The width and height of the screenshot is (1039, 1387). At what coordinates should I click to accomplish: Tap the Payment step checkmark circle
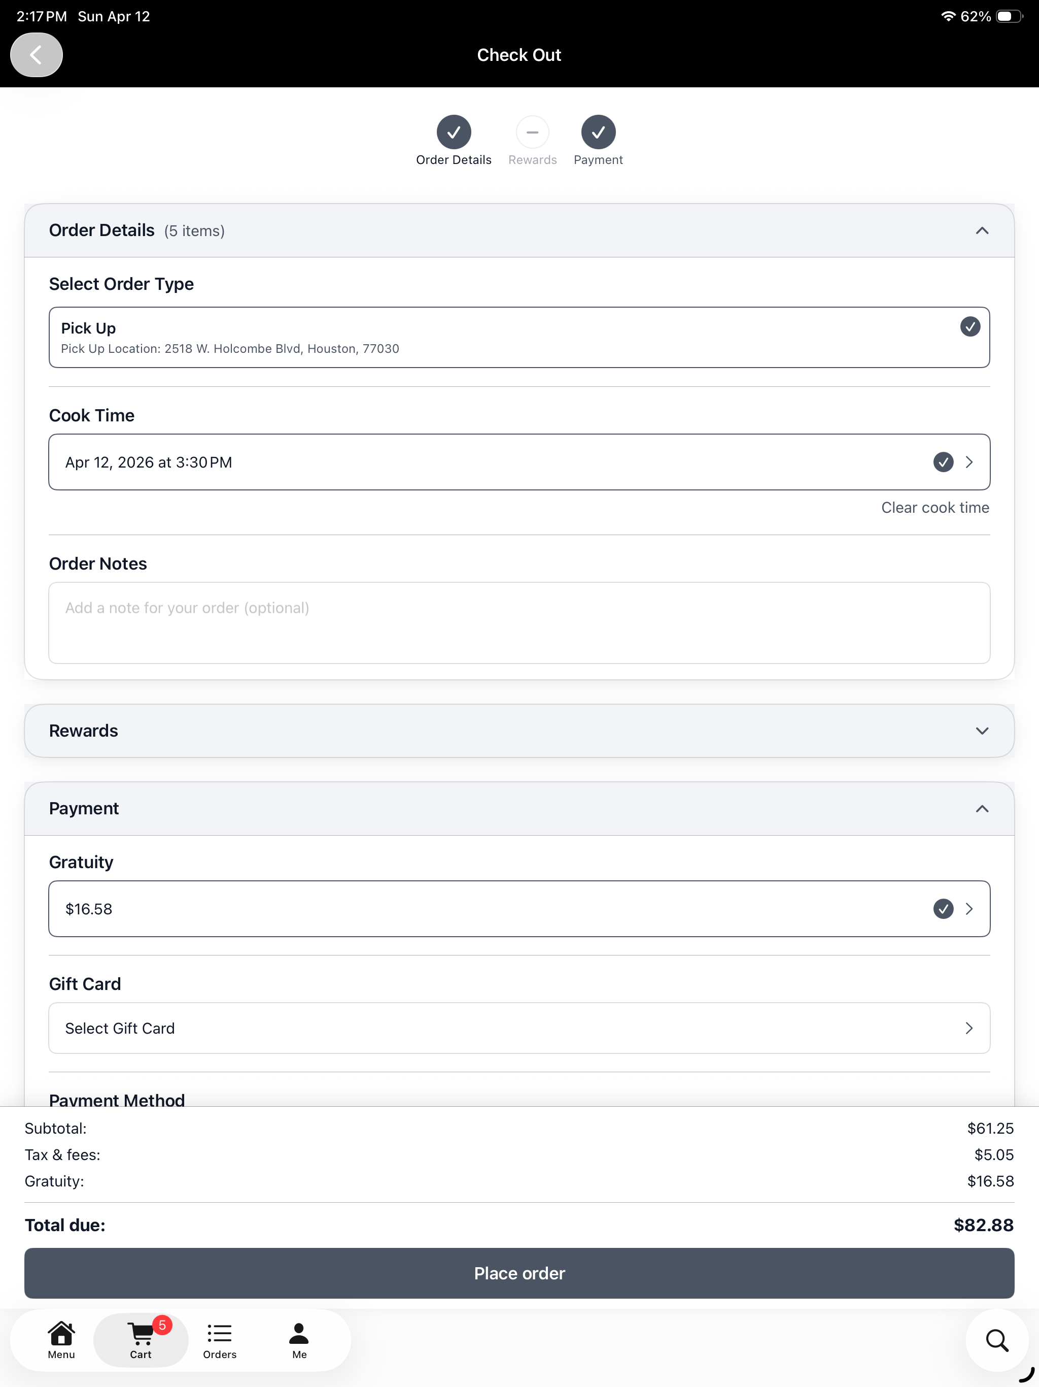(x=598, y=133)
